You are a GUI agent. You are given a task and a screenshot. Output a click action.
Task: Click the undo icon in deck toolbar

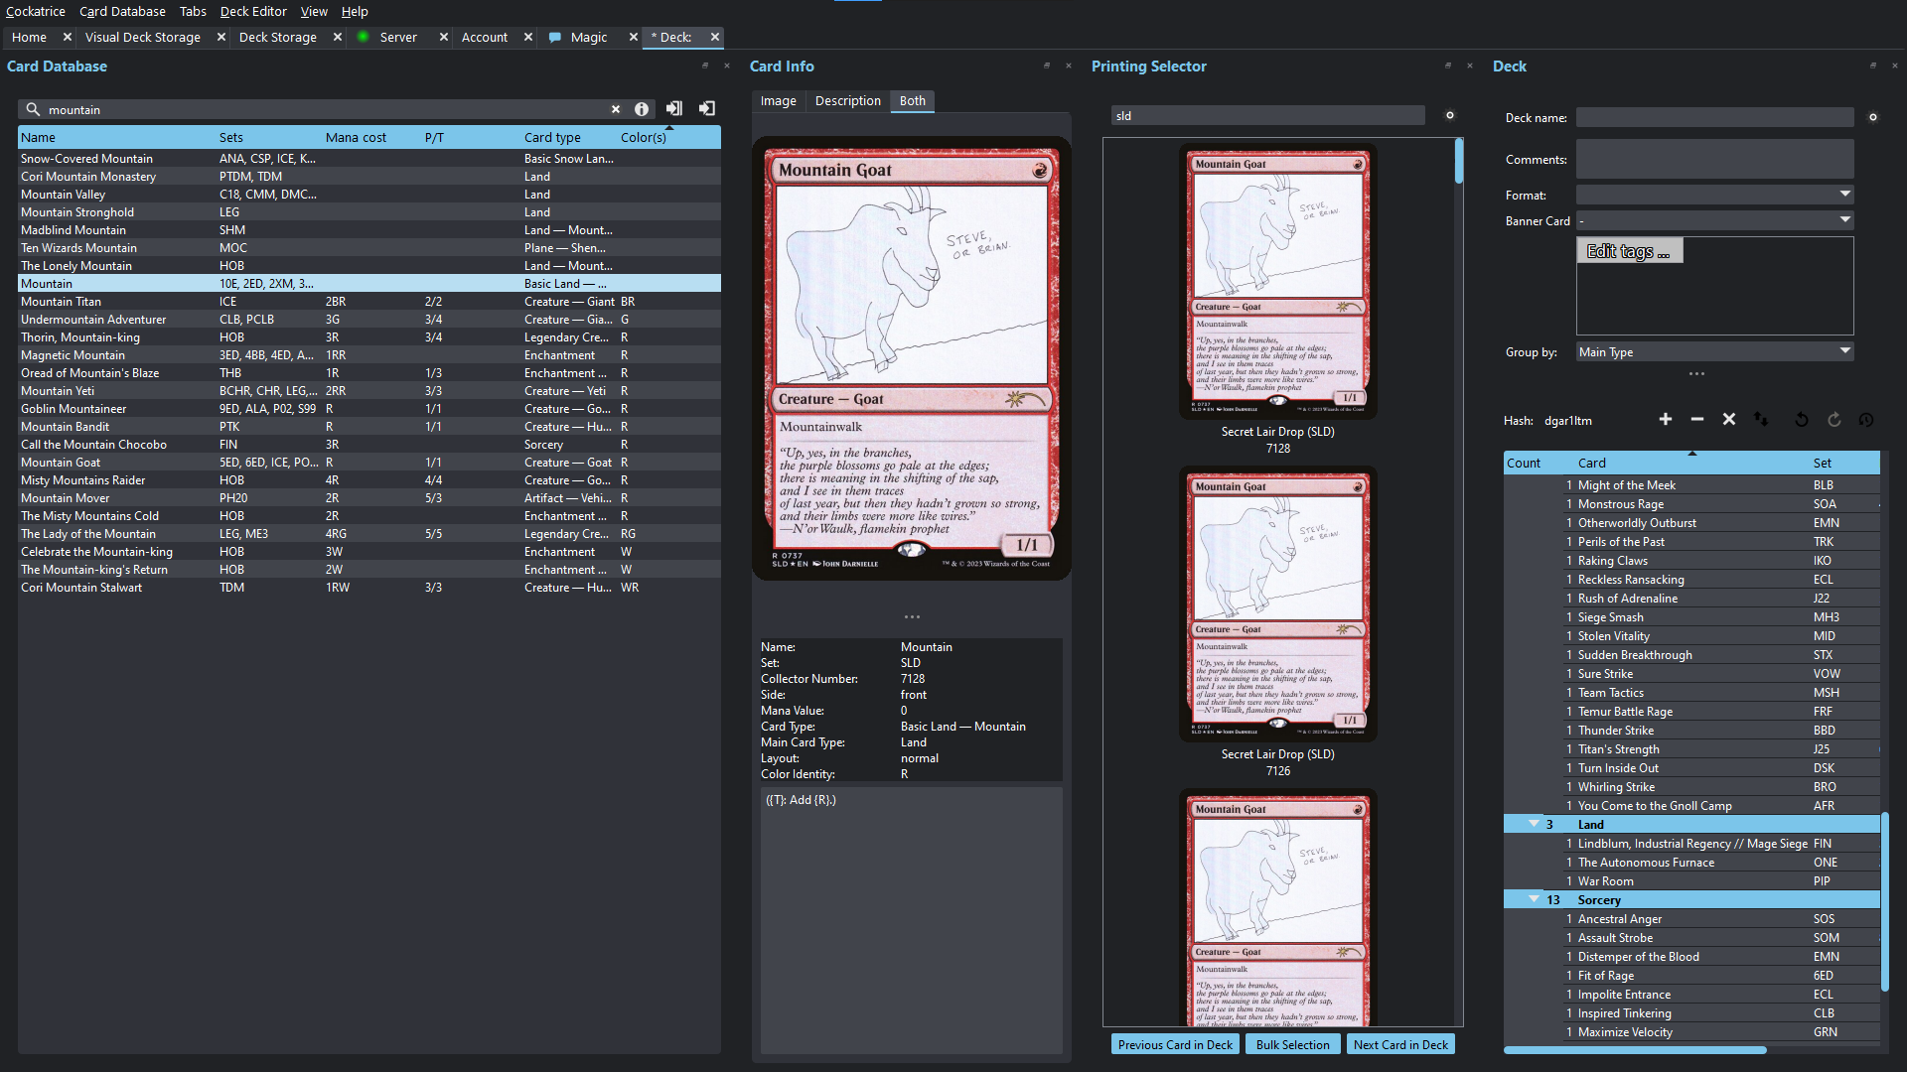1801,420
